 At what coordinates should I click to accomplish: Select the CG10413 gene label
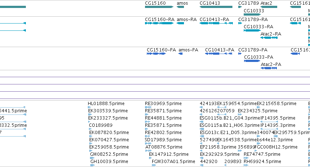210,3
